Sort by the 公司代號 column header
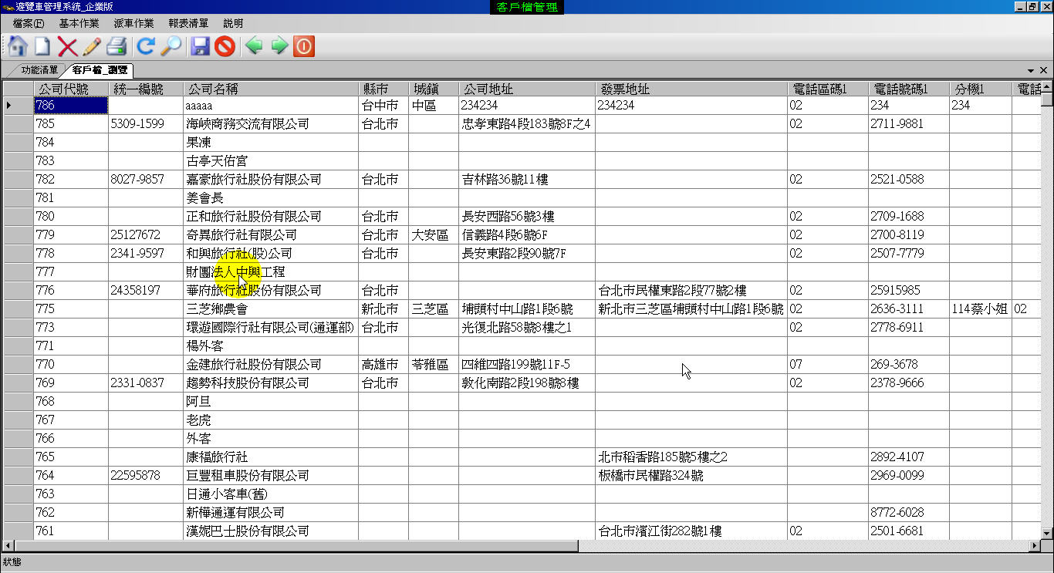This screenshot has width=1054, height=573. [71, 89]
